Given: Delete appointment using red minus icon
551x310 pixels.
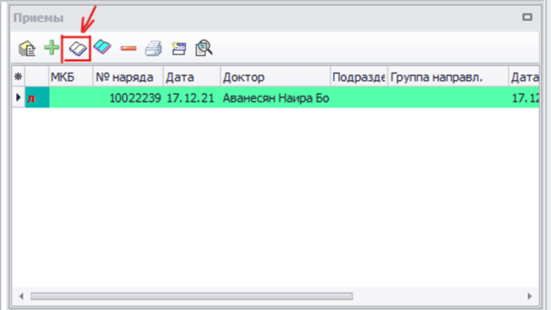Looking at the screenshot, I should (128, 49).
